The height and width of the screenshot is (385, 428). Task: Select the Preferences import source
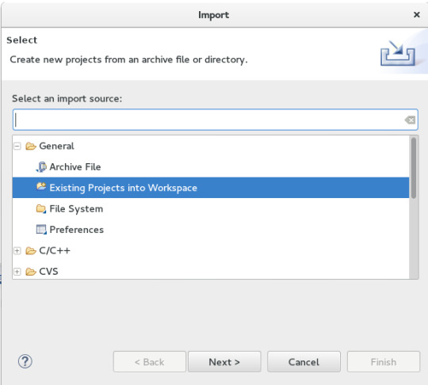76,230
